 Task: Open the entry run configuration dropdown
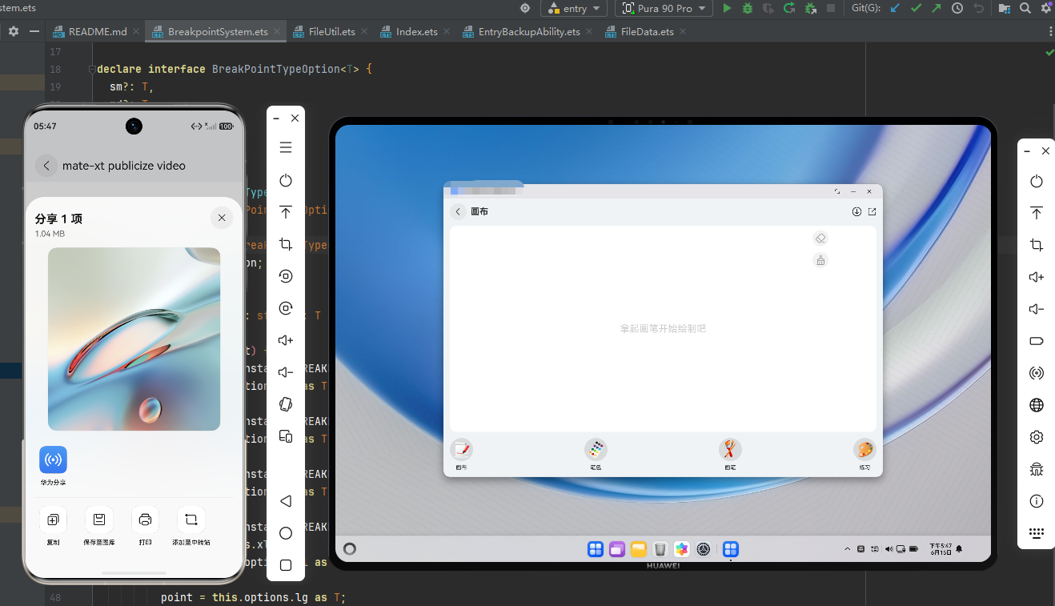click(x=575, y=8)
